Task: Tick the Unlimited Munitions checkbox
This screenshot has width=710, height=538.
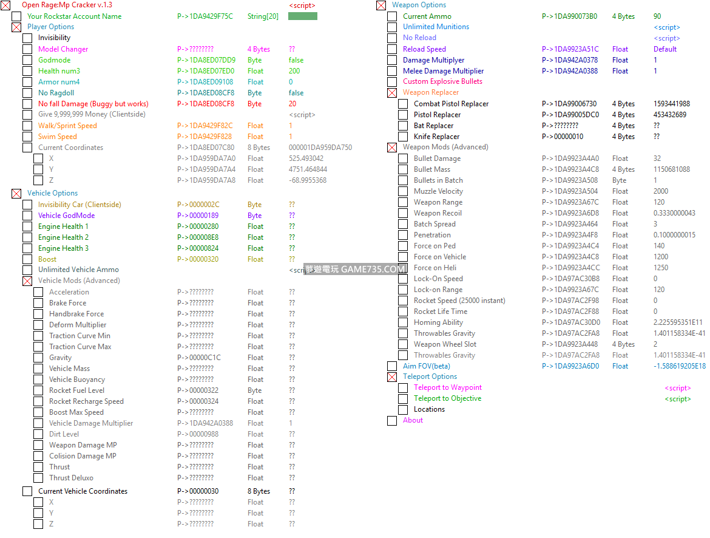Action: click(392, 27)
